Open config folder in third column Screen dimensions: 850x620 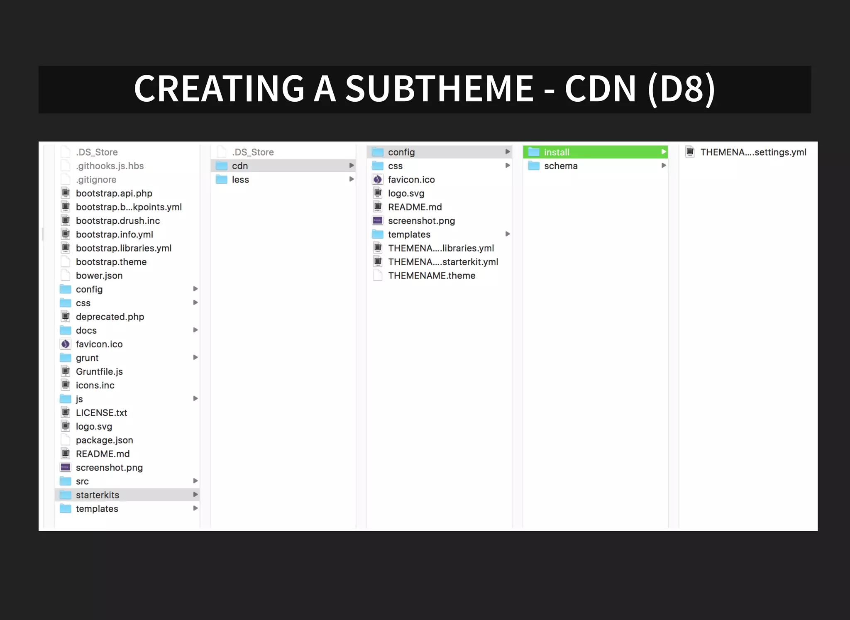tap(439, 152)
